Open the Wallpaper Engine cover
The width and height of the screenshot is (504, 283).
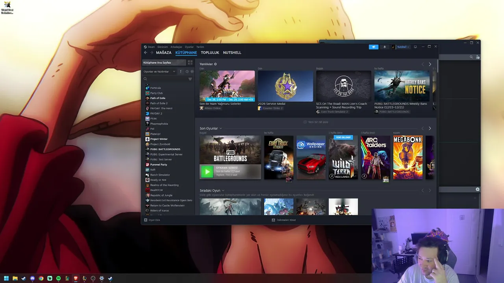click(311, 158)
